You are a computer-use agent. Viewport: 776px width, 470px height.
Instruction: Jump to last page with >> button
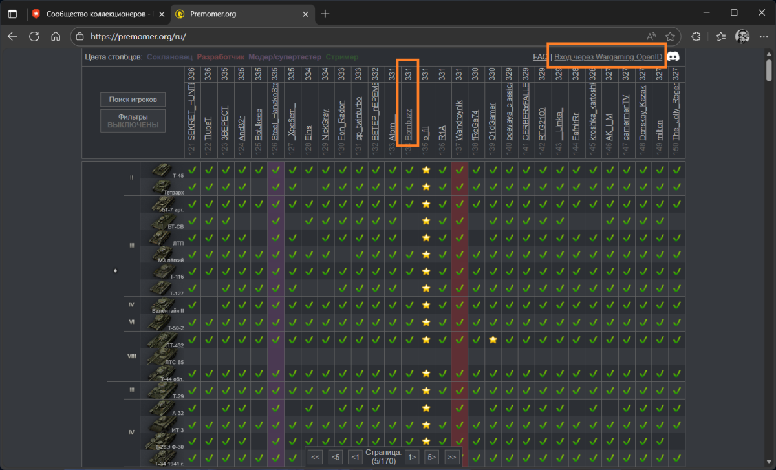[x=452, y=457]
